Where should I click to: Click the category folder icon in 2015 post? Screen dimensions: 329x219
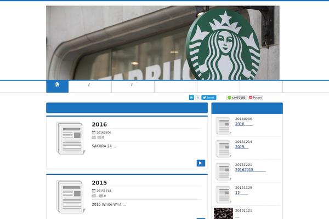(94, 196)
